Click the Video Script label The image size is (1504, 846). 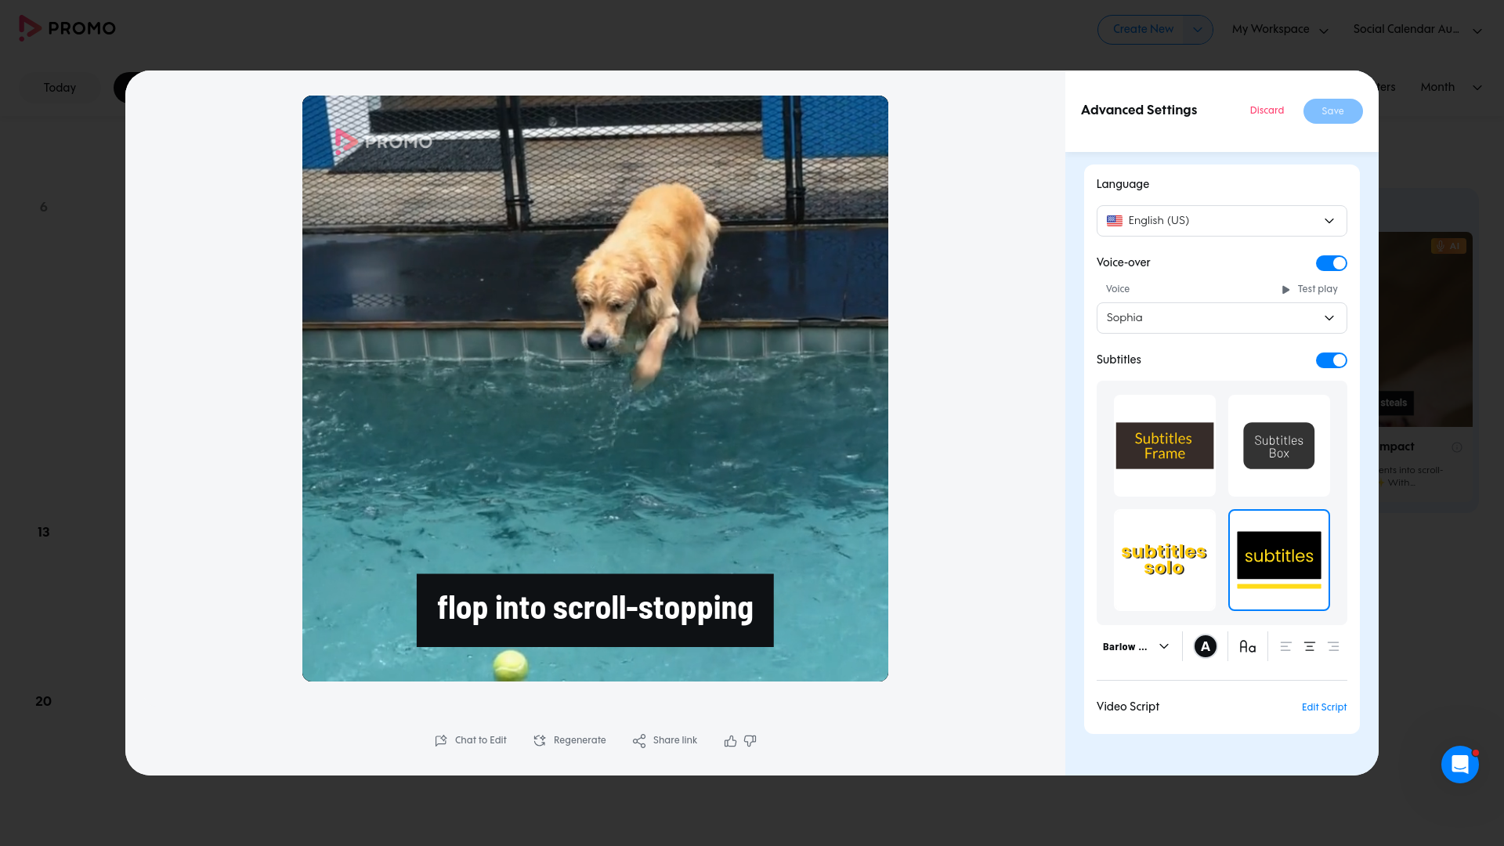click(x=1127, y=707)
